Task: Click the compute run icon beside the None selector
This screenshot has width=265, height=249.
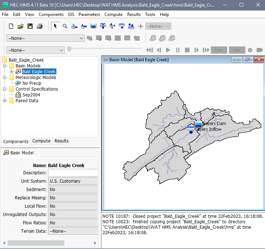Action: click(x=89, y=38)
